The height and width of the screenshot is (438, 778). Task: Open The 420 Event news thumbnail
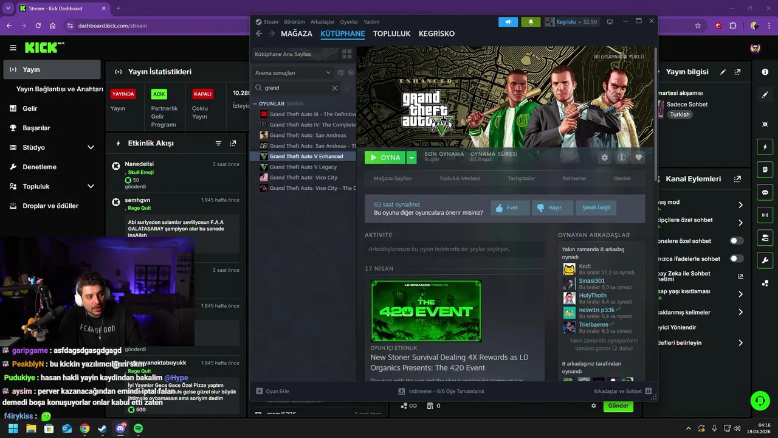click(x=426, y=311)
